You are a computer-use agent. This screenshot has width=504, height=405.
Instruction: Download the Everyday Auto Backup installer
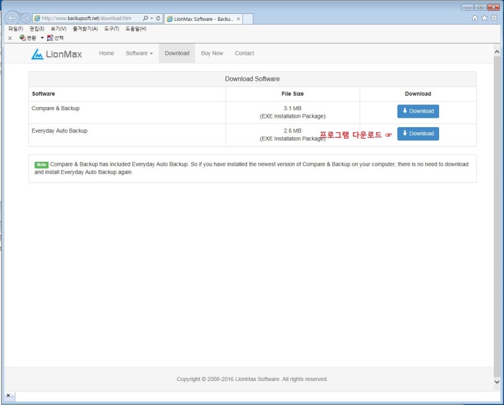pyautogui.click(x=418, y=134)
